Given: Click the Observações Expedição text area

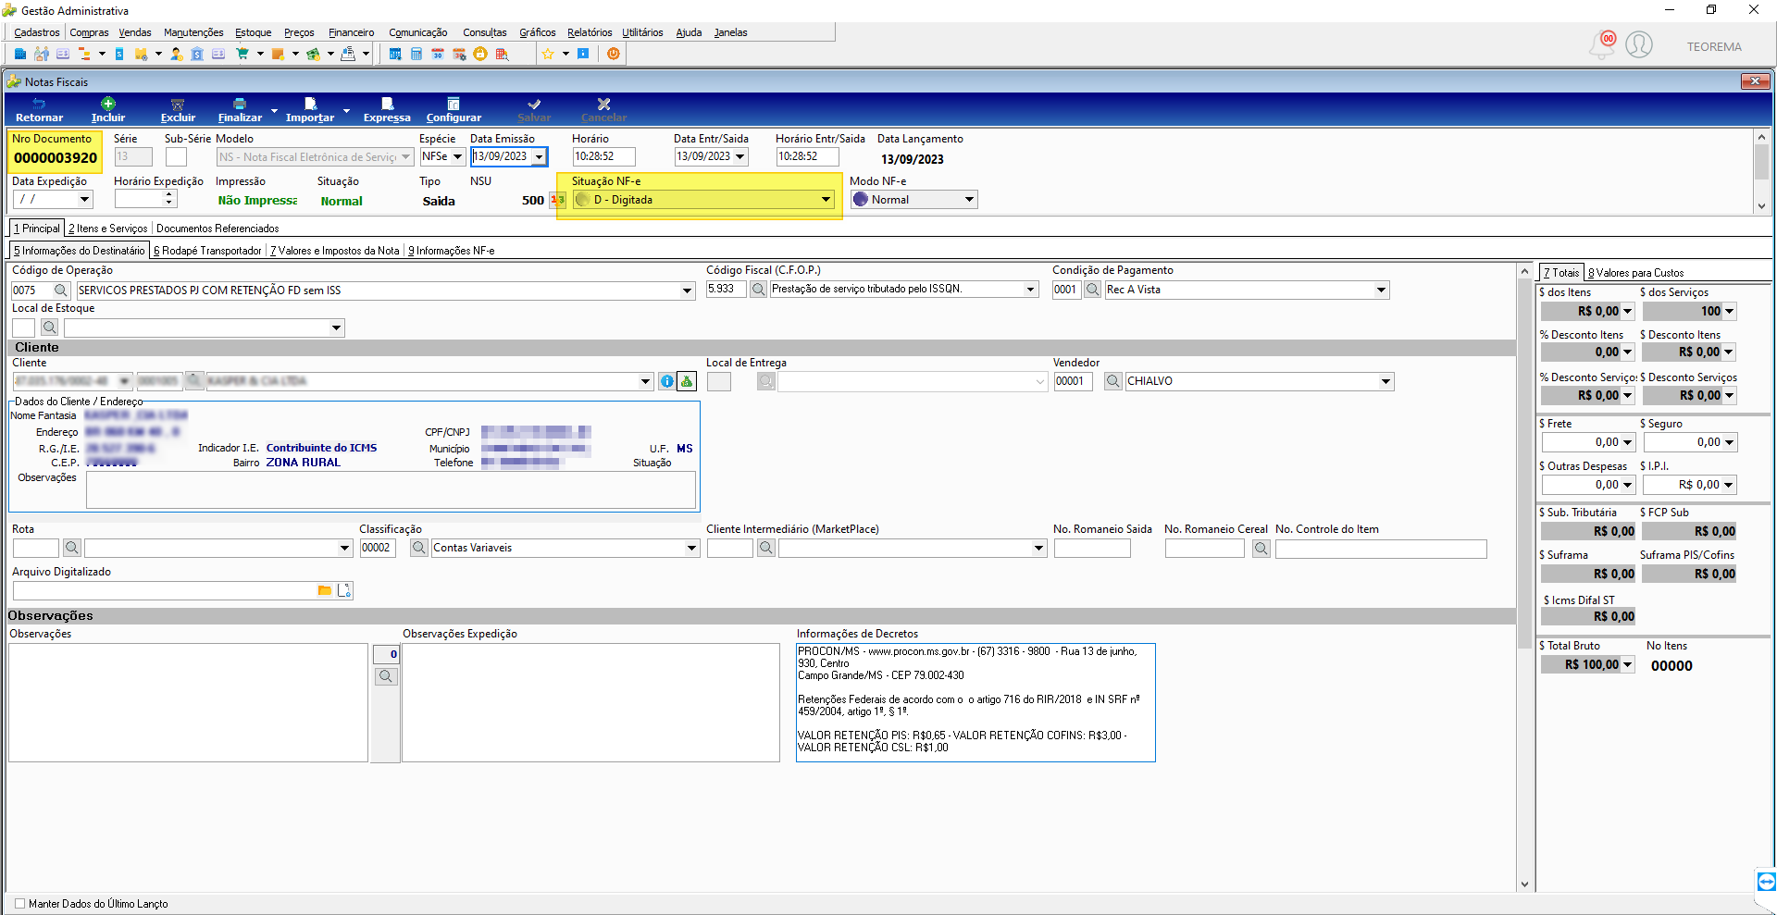Looking at the screenshot, I should [590, 703].
